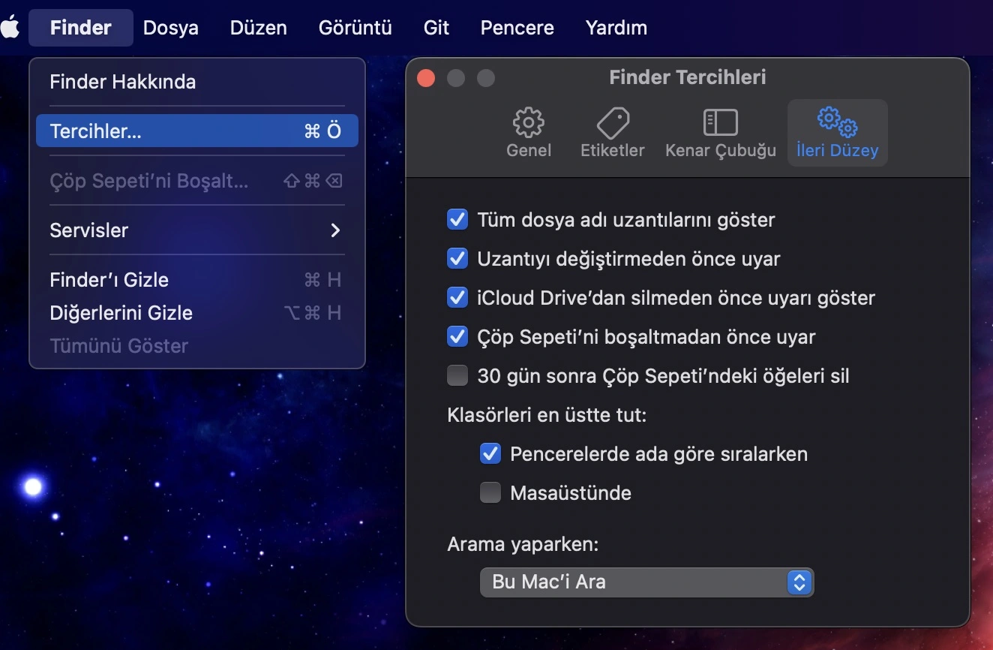Image resolution: width=993 pixels, height=650 pixels.
Task: Open the Genel gear tab icon
Action: pyautogui.click(x=529, y=122)
